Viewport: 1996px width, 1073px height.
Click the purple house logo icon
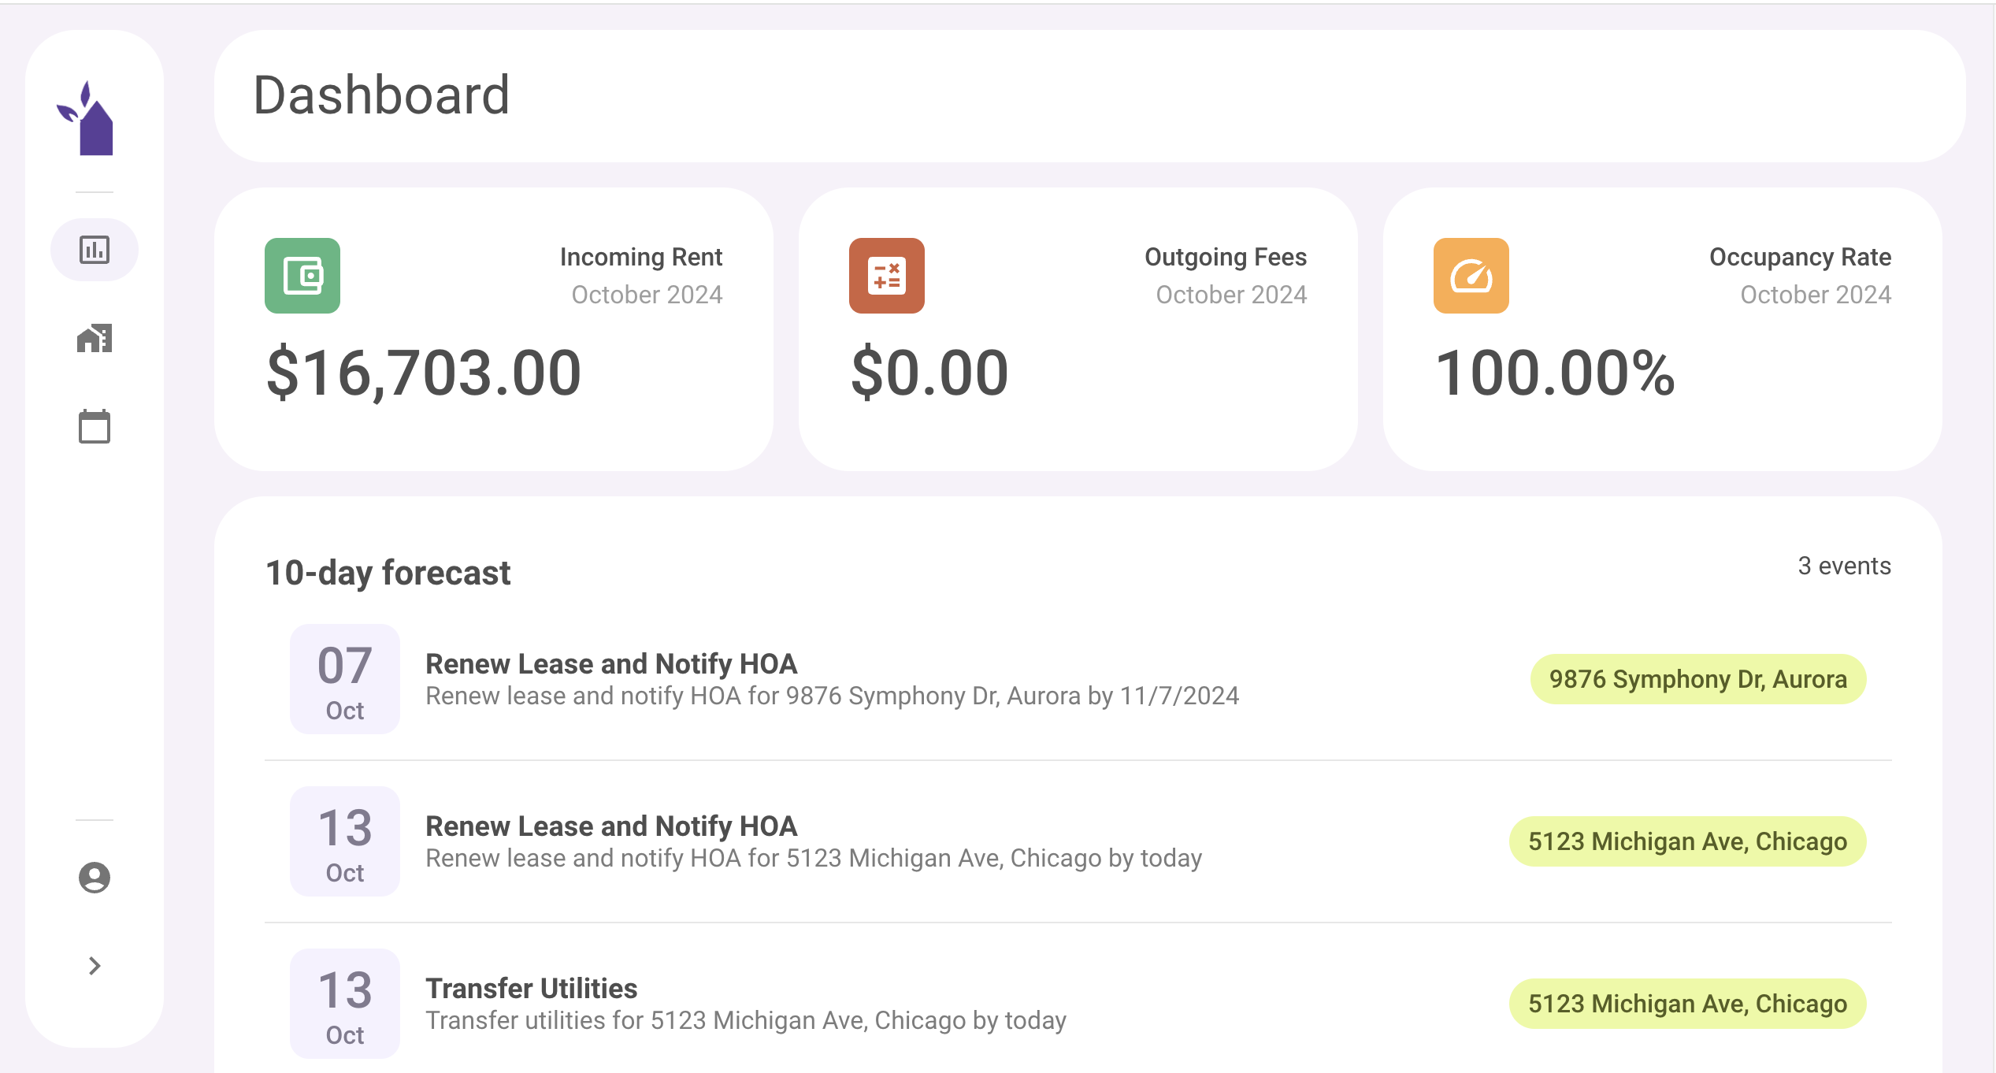[x=88, y=120]
